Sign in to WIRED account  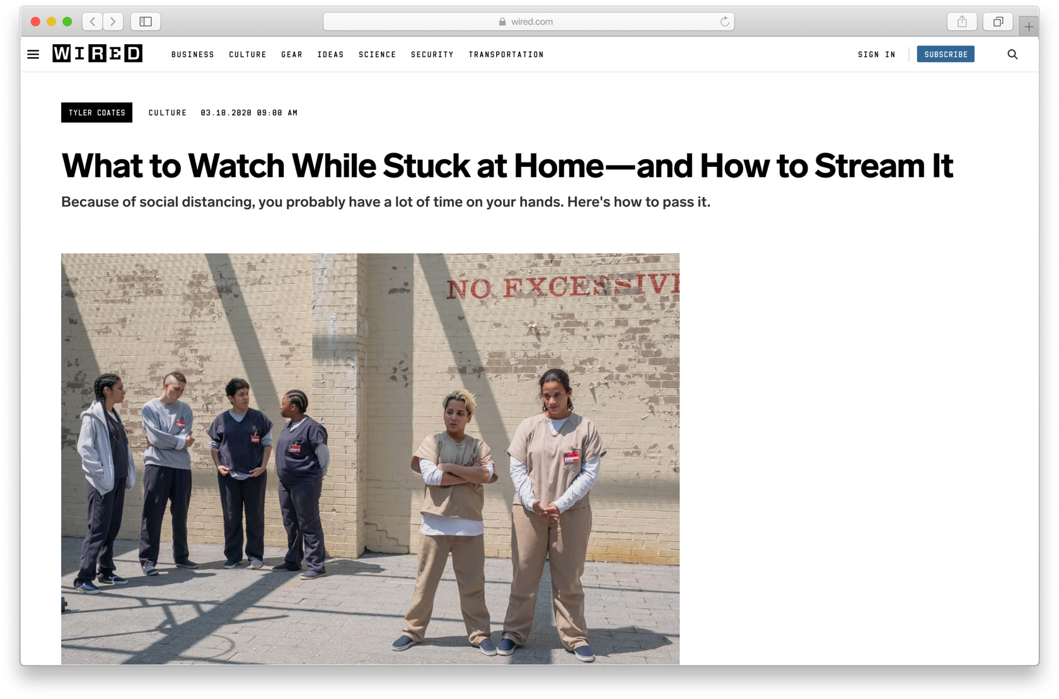(876, 55)
